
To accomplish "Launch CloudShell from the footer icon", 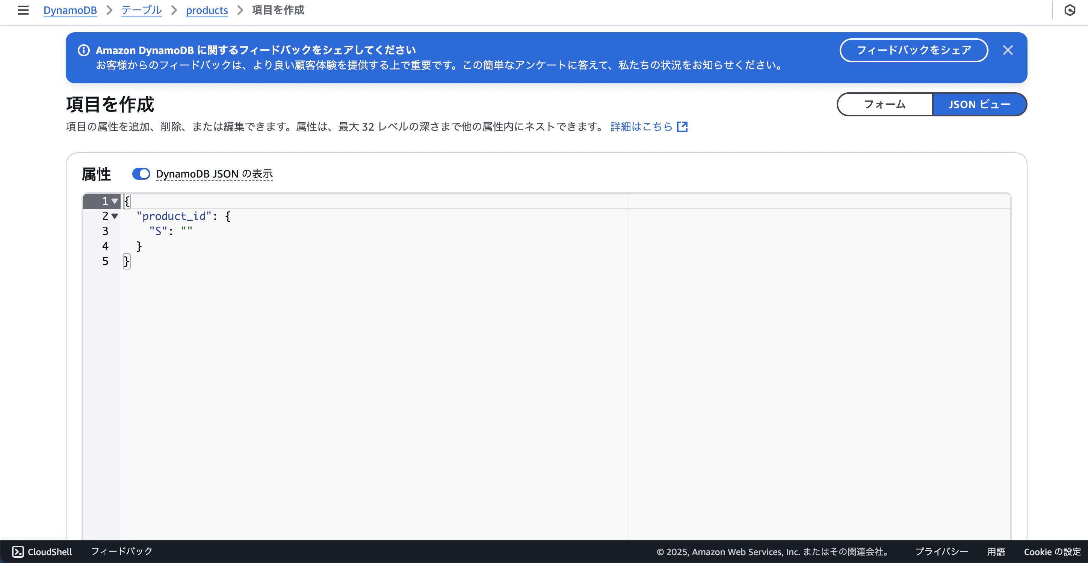I will [18, 551].
